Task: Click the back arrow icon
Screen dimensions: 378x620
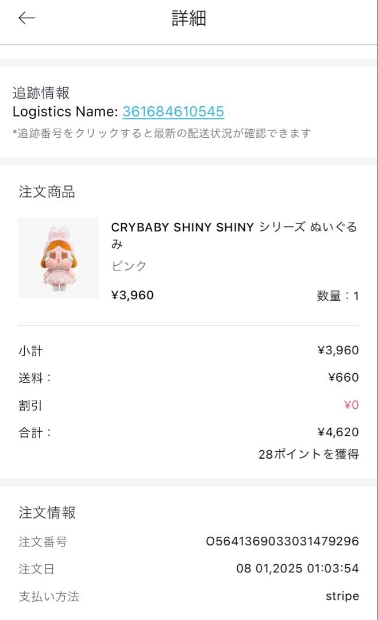Action: click(26, 18)
